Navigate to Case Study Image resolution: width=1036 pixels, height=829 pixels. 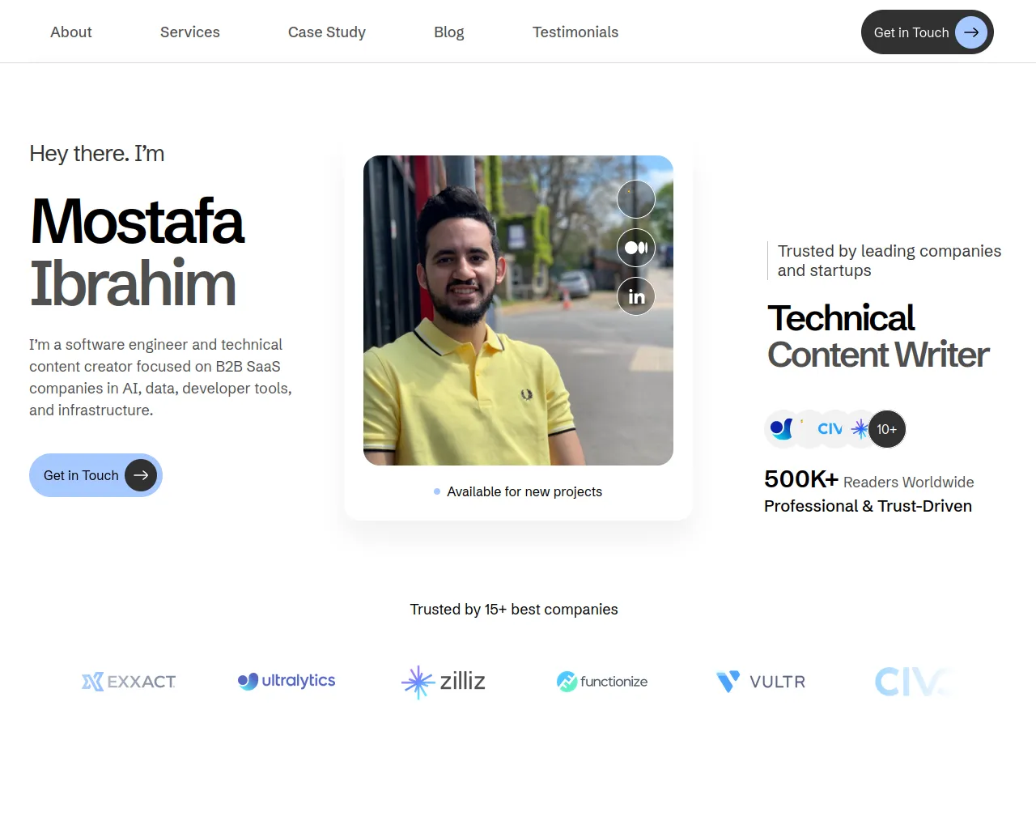click(x=327, y=32)
